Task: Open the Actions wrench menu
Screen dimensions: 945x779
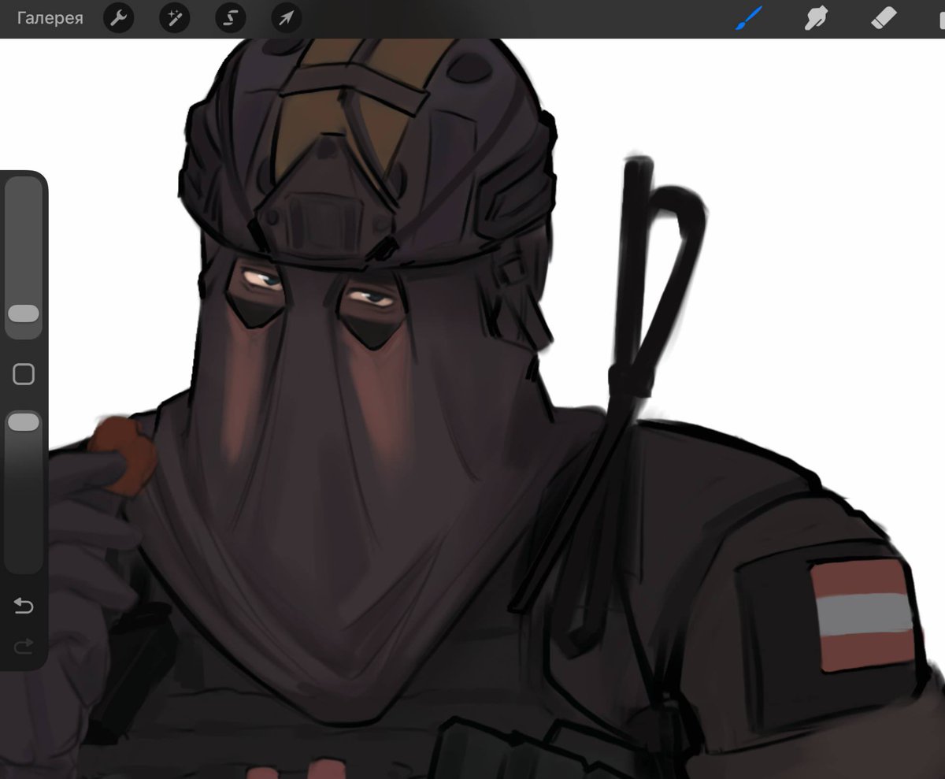Action: tap(119, 18)
